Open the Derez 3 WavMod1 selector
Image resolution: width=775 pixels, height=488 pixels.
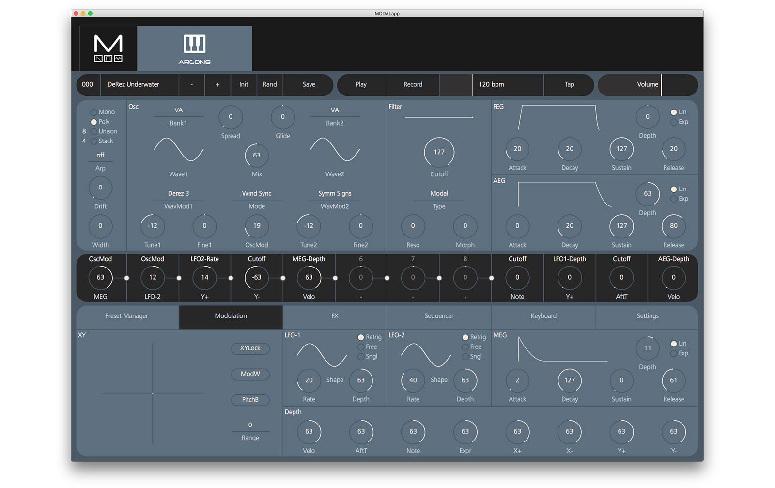coord(178,194)
